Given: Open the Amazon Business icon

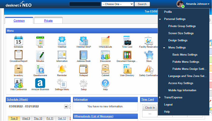Looking at the screenshot, I should pos(40,83).
